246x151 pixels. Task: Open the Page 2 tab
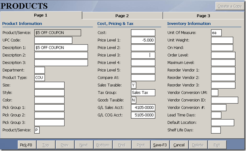122,16
